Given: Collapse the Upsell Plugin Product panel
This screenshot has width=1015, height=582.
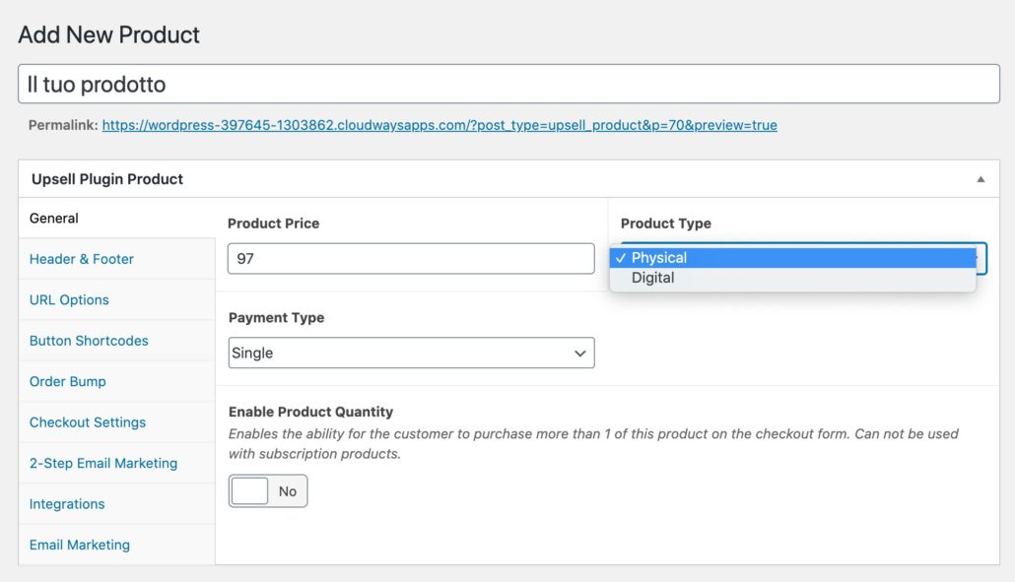Looking at the screenshot, I should [981, 178].
